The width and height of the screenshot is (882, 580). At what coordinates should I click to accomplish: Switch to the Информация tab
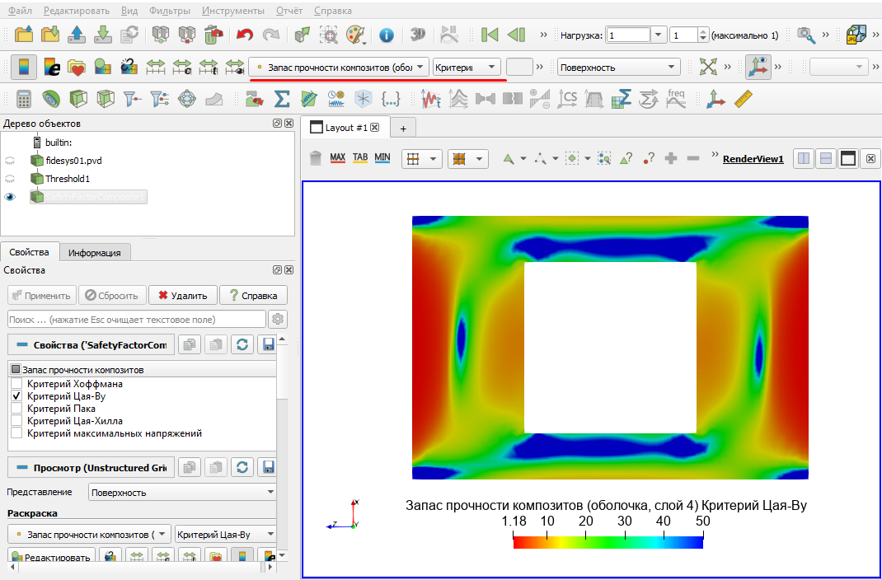[x=95, y=252]
